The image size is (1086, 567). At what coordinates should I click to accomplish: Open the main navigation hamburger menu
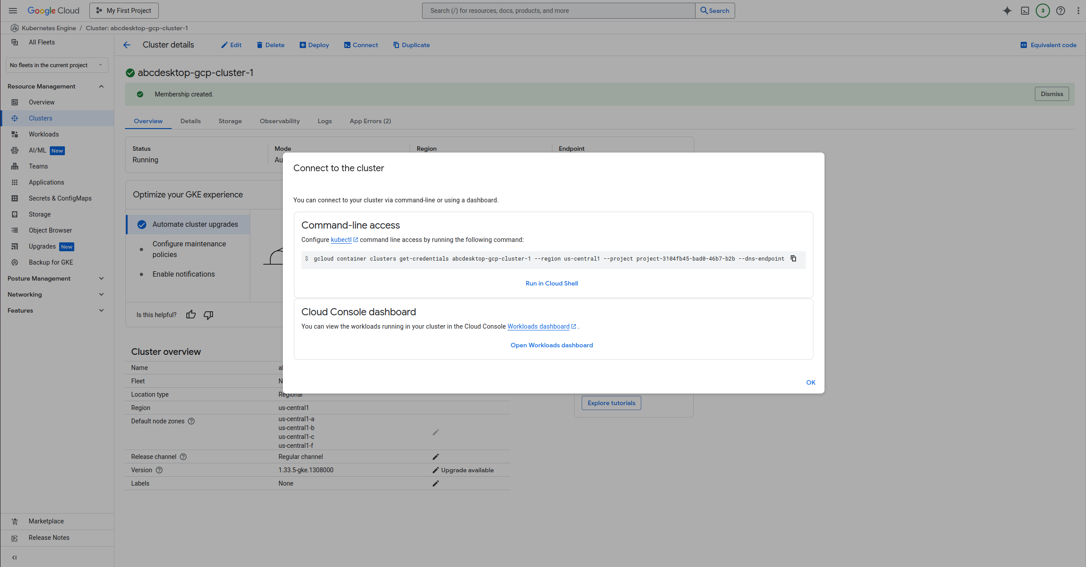click(x=13, y=11)
